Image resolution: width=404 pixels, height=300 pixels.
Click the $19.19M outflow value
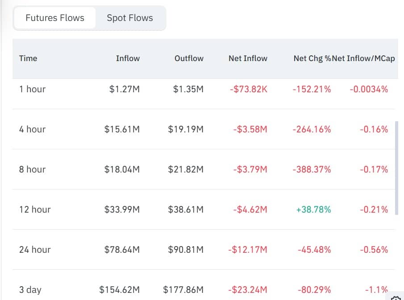(186, 129)
